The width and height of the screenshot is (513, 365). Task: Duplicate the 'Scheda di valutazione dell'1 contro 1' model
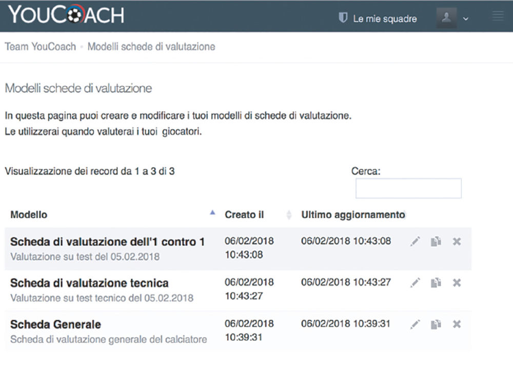click(436, 241)
